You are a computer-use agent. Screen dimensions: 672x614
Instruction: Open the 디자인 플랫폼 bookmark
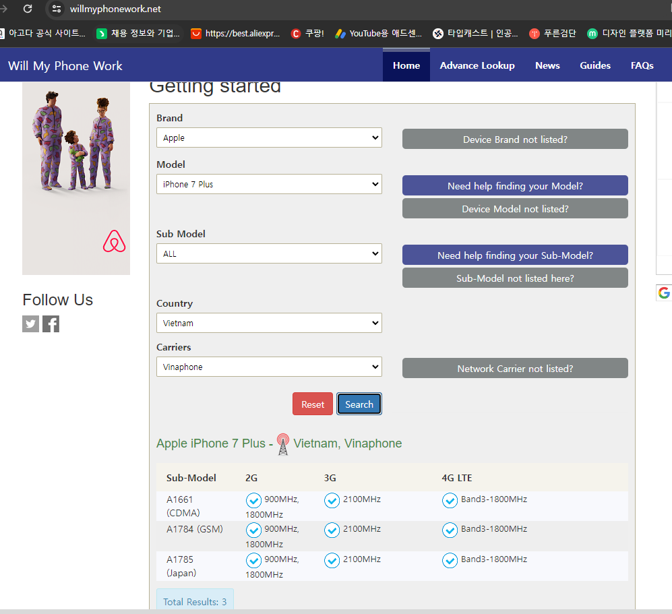[x=629, y=34]
